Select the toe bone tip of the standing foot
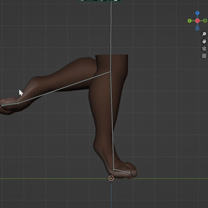Viewport: 208px width, 208px height. 129,173
